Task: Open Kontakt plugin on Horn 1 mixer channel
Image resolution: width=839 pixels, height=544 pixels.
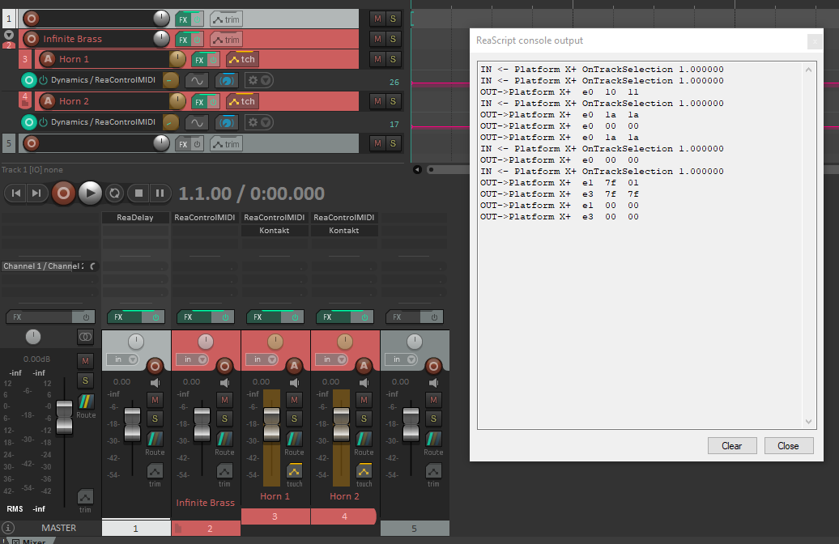Action: tap(275, 231)
